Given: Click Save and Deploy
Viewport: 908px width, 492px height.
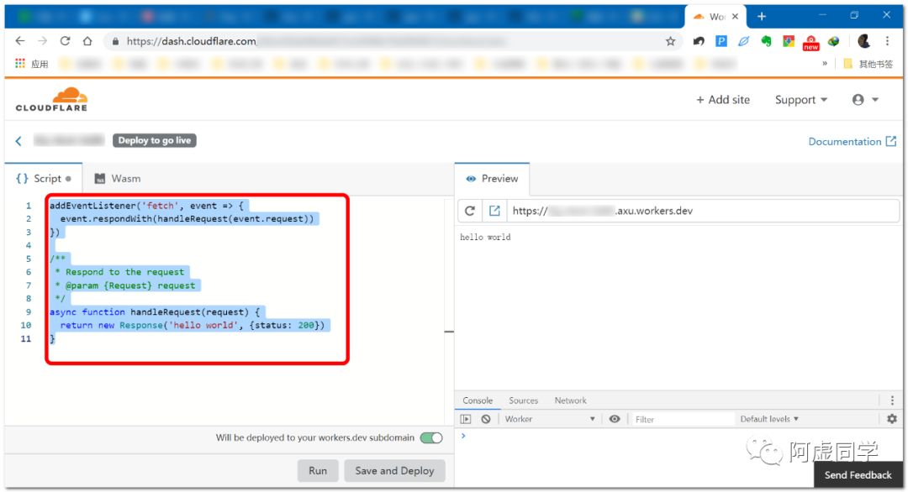Looking at the screenshot, I should [x=394, y=471].
